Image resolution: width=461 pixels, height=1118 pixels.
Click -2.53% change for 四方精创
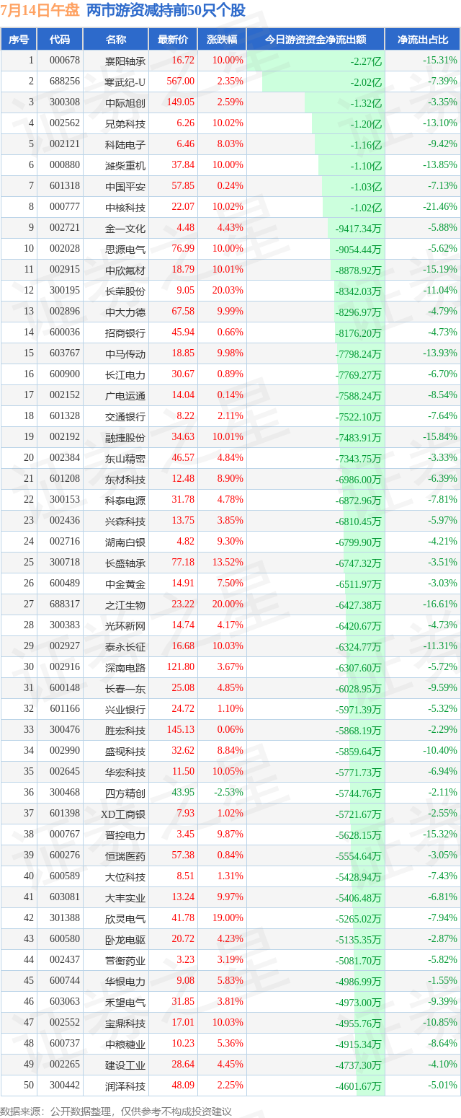(230, 793)
